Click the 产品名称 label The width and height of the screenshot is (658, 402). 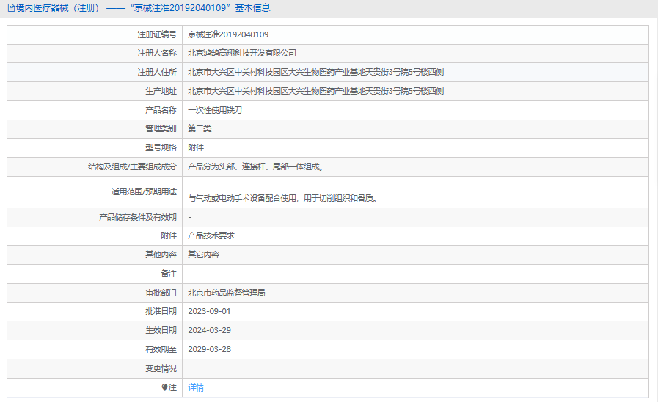161,110
